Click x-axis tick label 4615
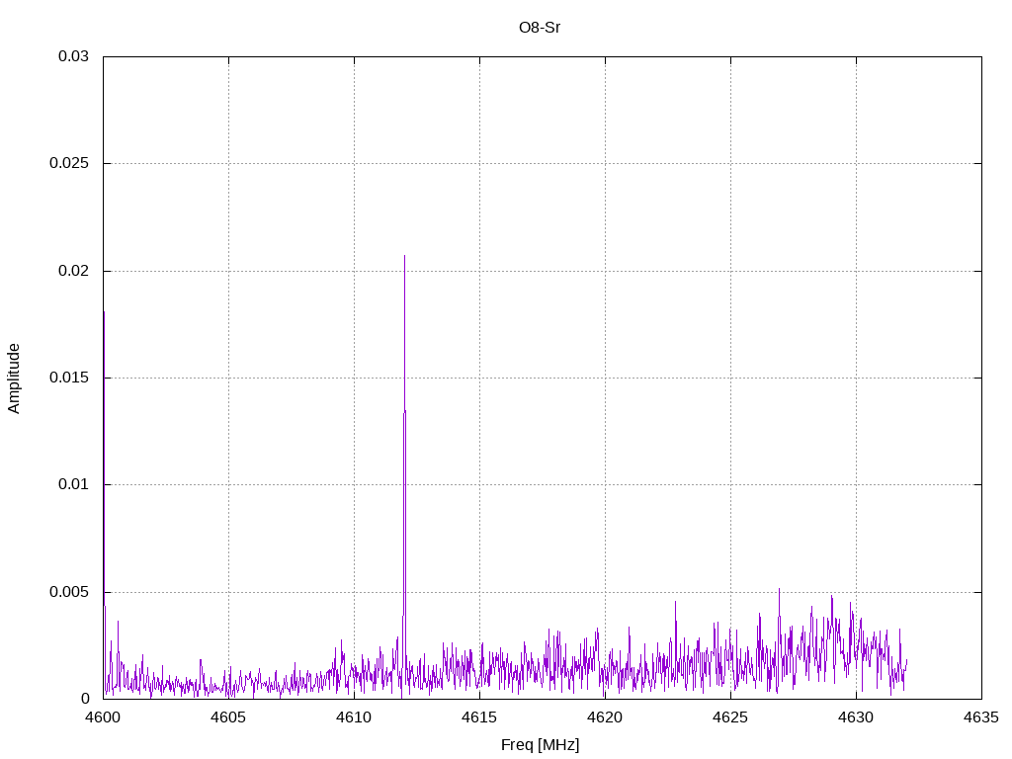The height and width of the screenshot is (759, 1012). coord(479,717)
